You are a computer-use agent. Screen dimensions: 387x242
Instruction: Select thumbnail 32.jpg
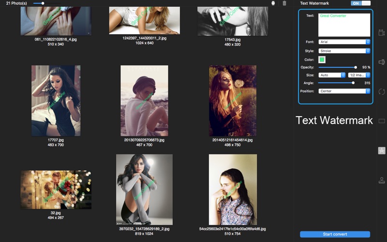[x=56, y=190]
